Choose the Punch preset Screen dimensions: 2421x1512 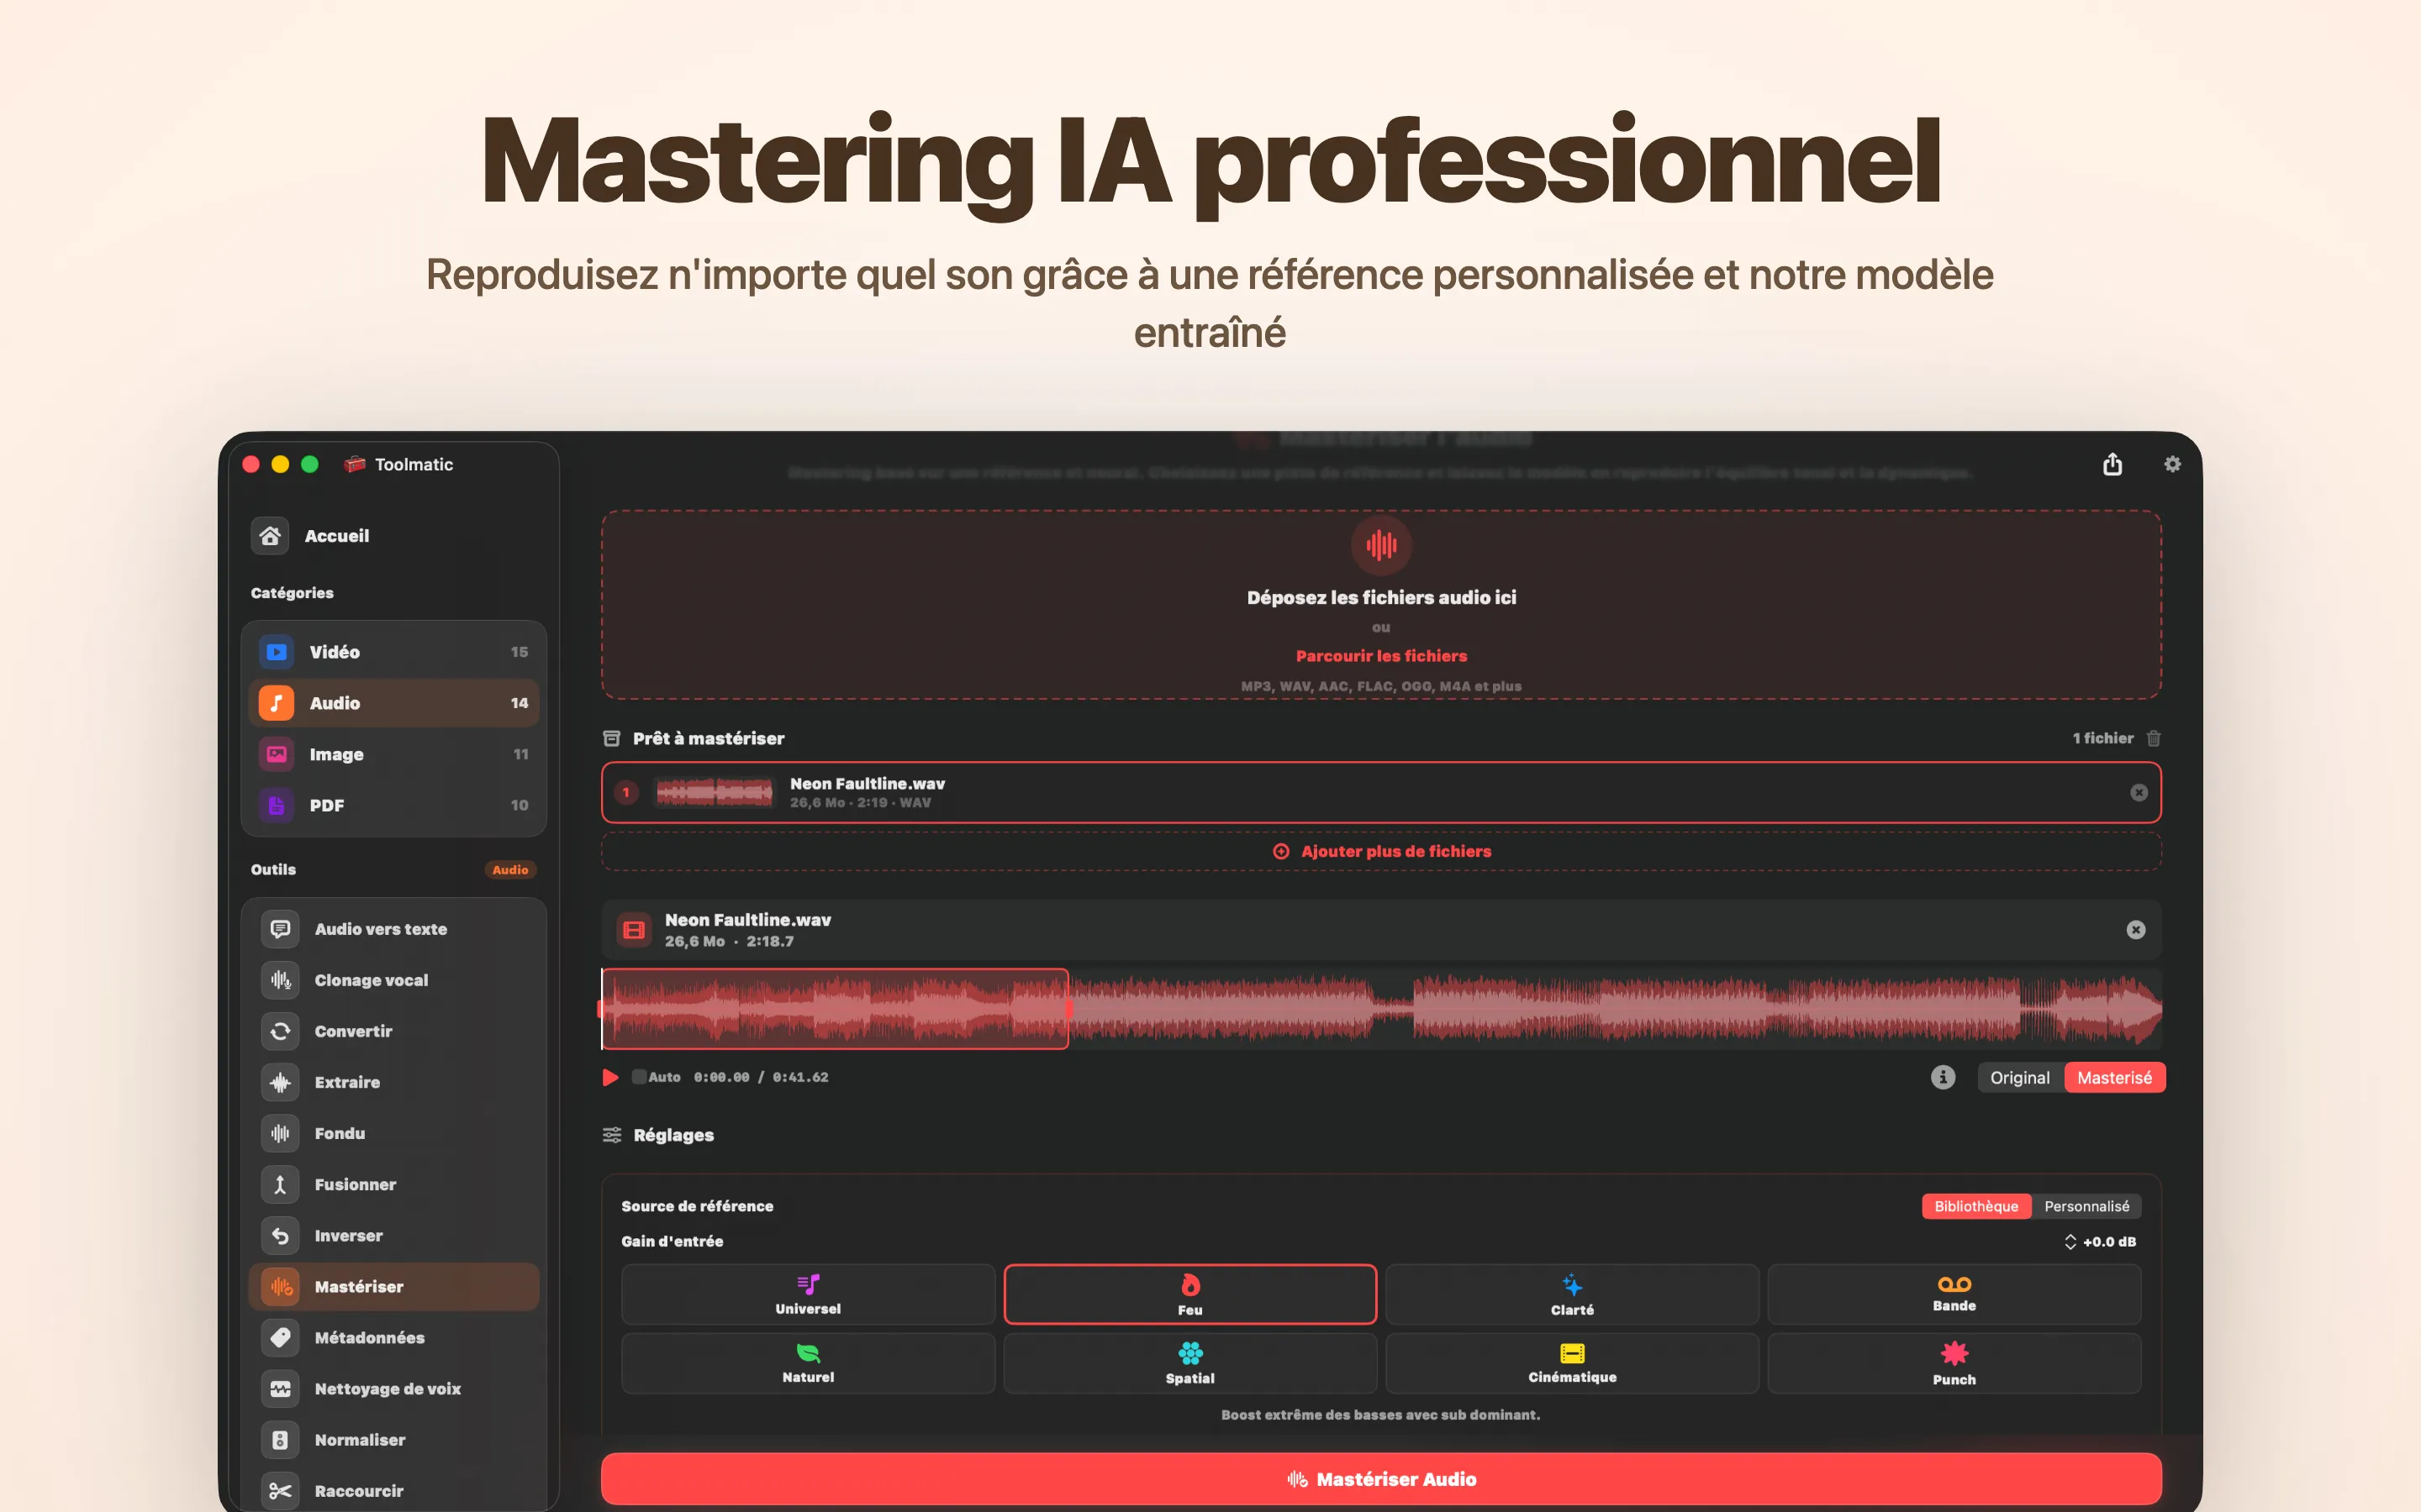[x=1954, y=1363]
